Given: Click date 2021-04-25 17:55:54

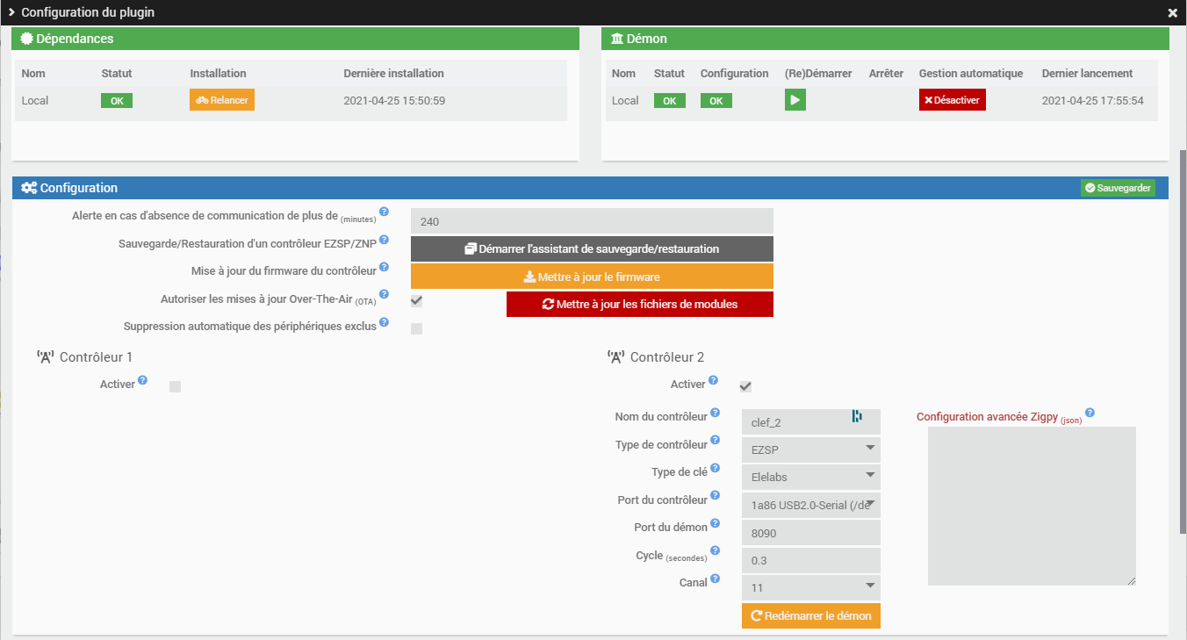Looking at the screenshot, I should [x=1093, y=101].
